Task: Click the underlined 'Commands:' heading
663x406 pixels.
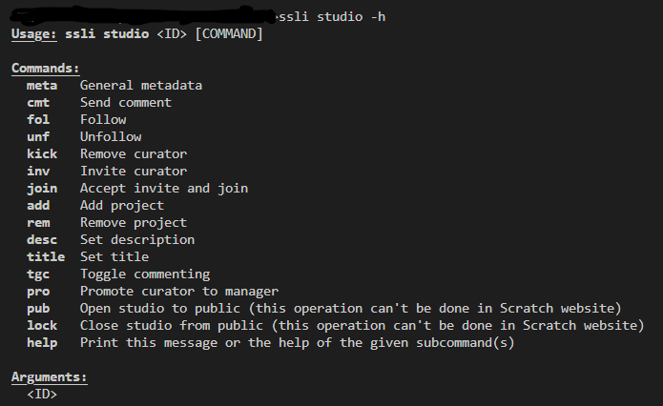Action: [x=45, y=68]
